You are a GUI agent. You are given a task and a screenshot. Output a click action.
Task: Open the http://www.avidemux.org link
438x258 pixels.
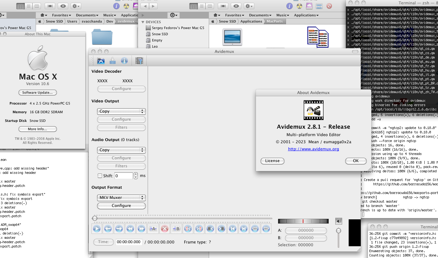point(313,149)
